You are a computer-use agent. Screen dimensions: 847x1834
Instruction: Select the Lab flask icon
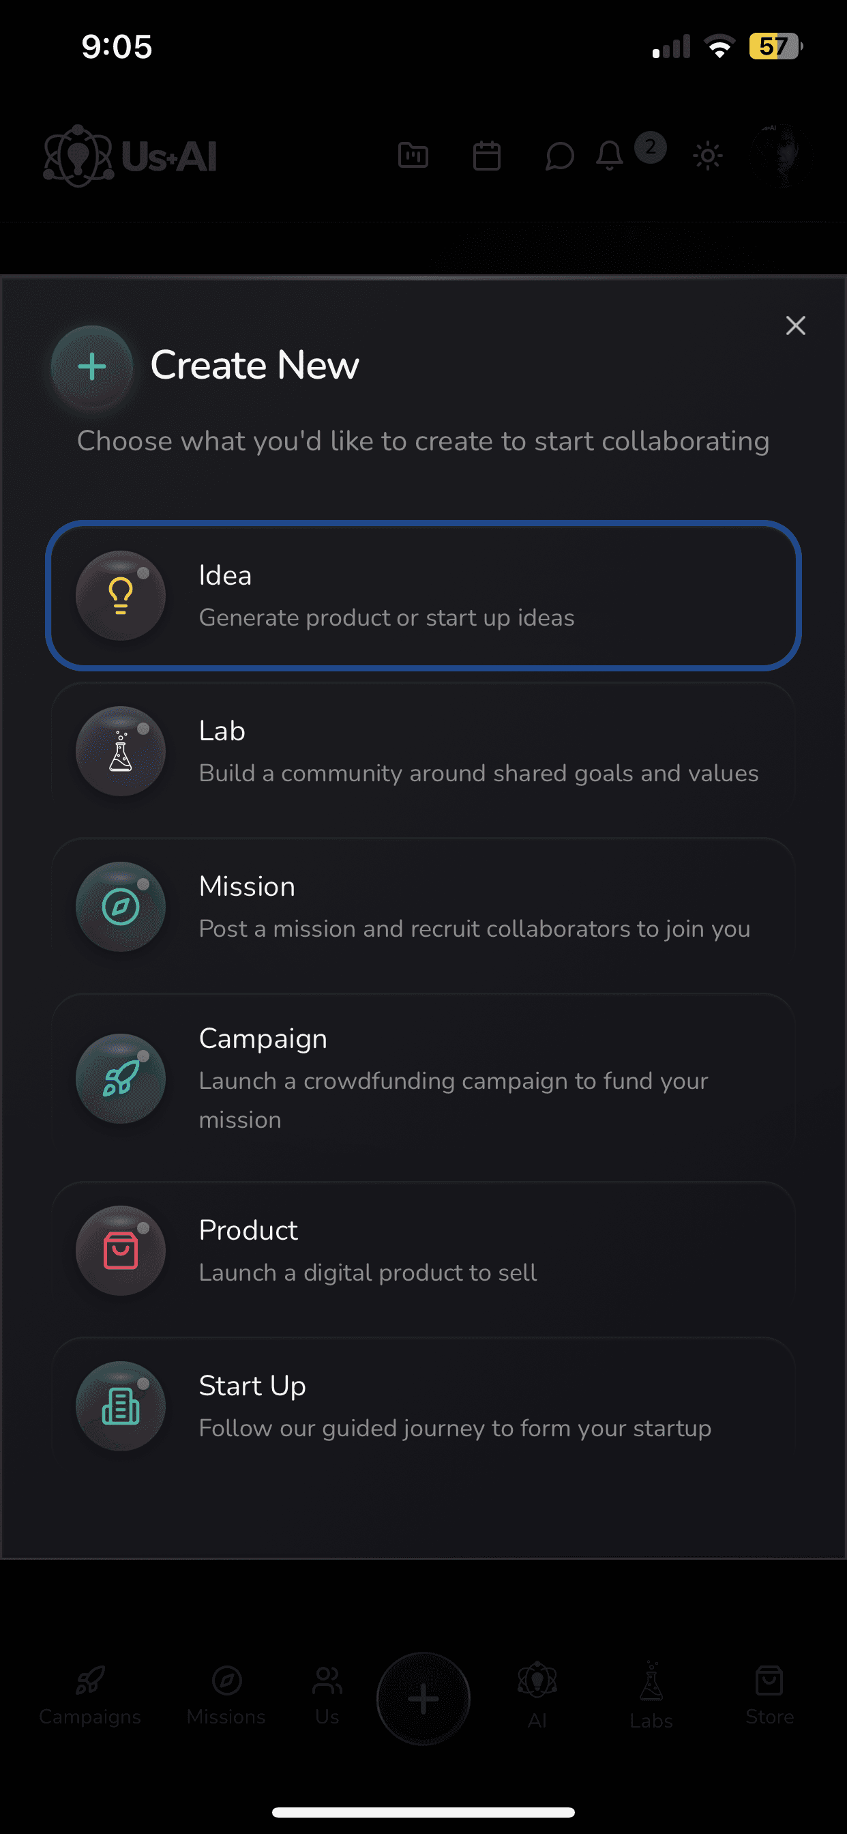(120, 752)
